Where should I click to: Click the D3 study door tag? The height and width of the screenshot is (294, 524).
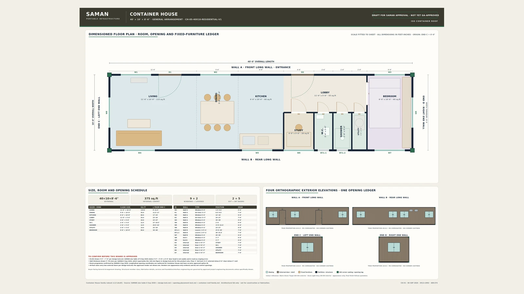[x=299, y=114]
